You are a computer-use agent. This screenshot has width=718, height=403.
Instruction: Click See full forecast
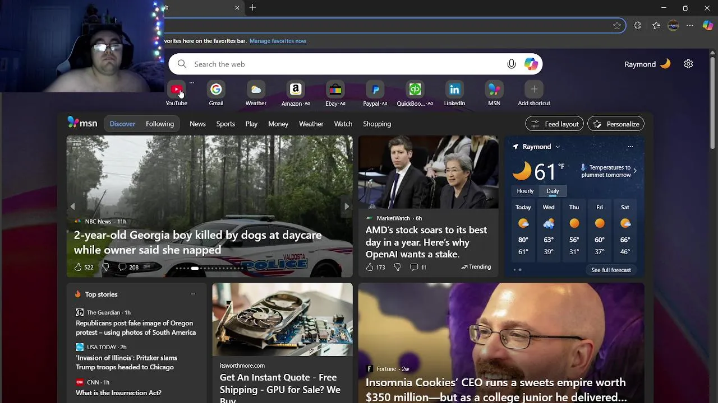(611, 270)
